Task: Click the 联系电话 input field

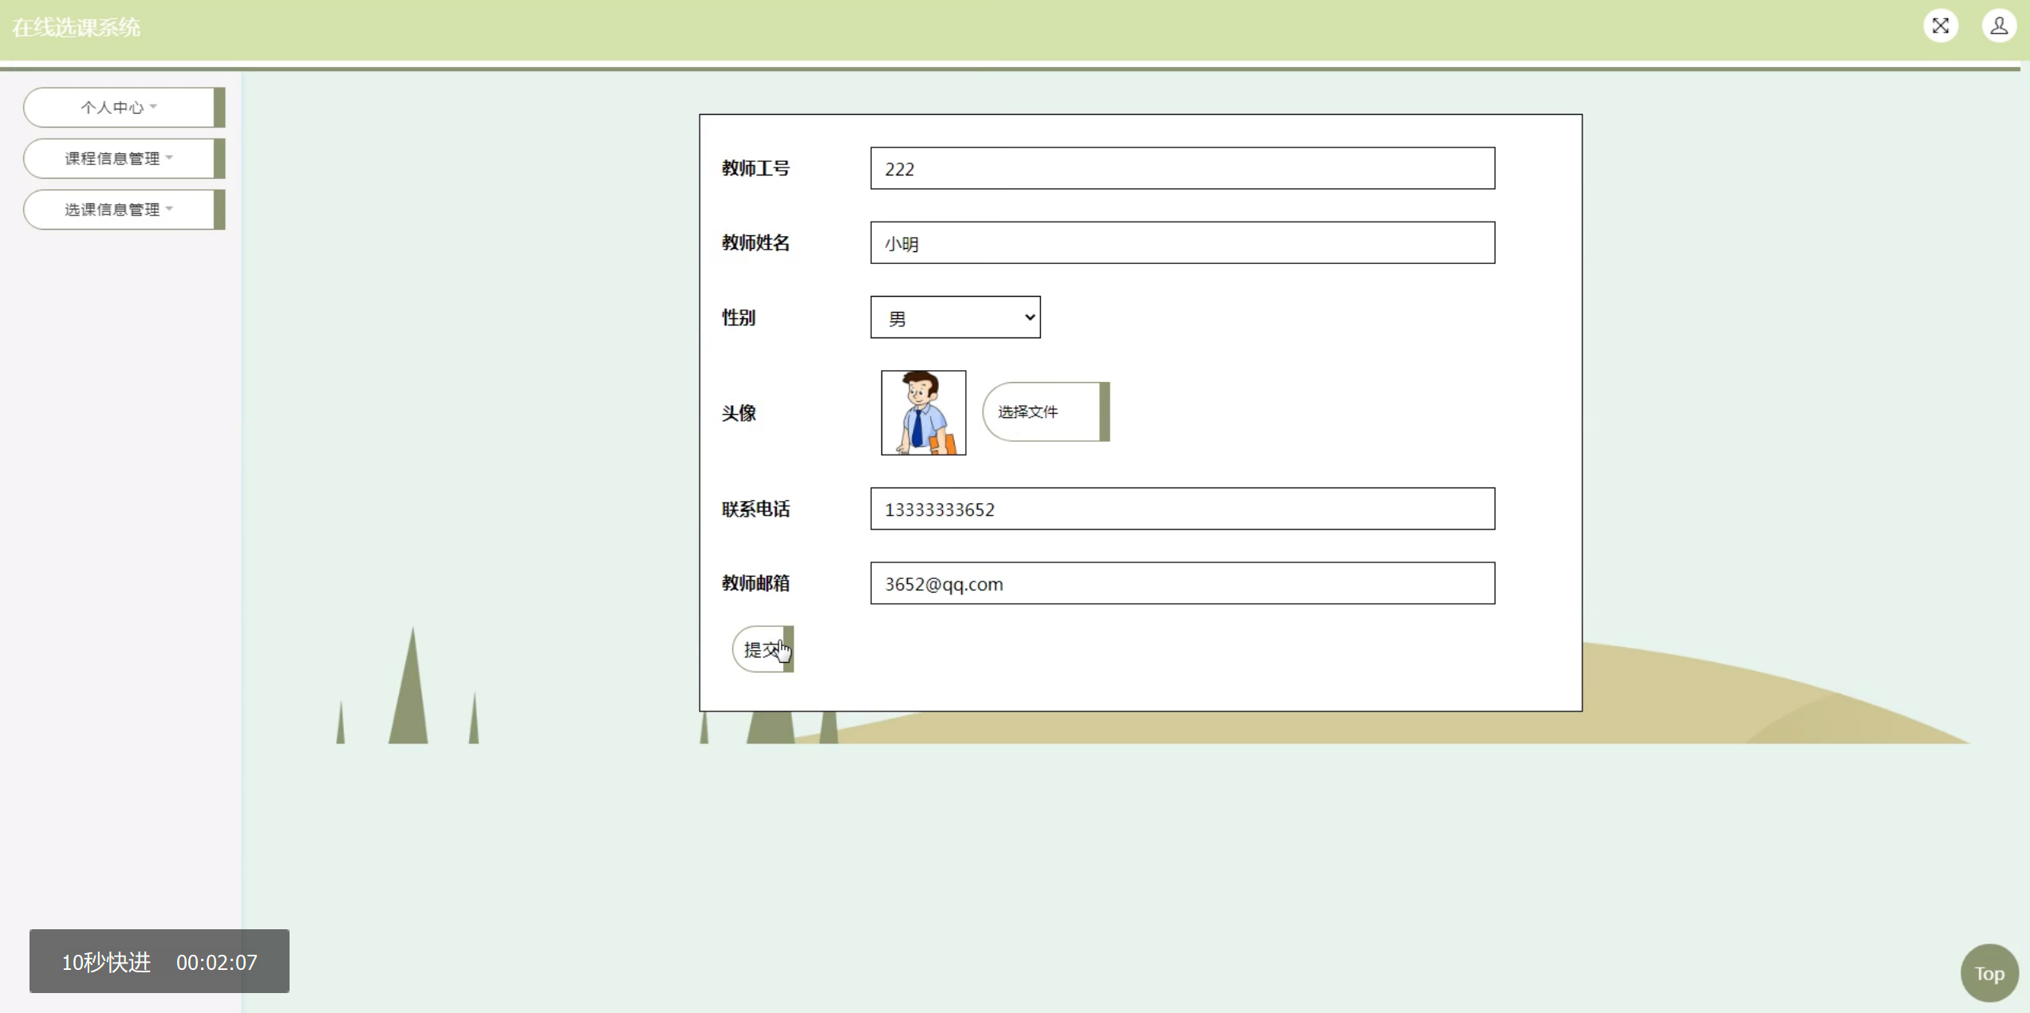Action: pos(1182,509)
